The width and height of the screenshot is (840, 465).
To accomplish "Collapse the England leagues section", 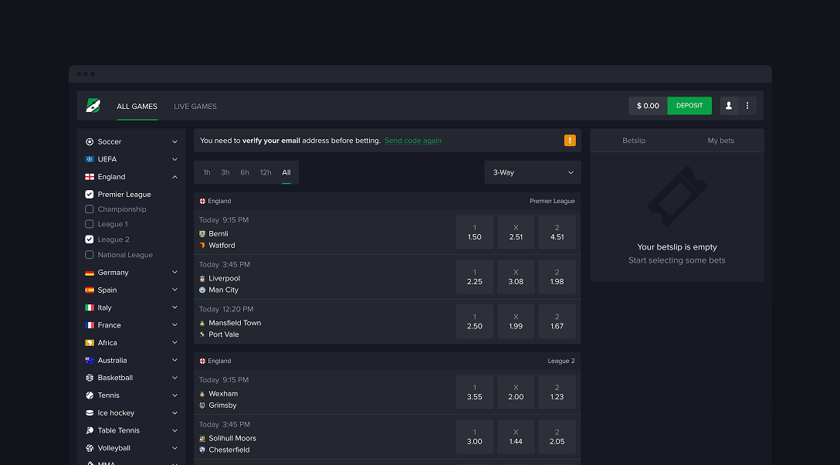I will coord(174,177).
